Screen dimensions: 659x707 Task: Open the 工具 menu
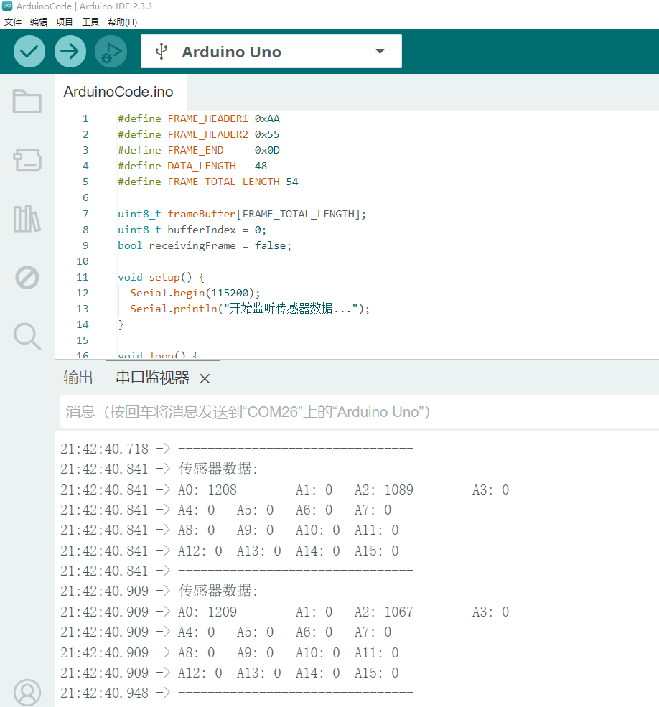(x=90, y=22)
